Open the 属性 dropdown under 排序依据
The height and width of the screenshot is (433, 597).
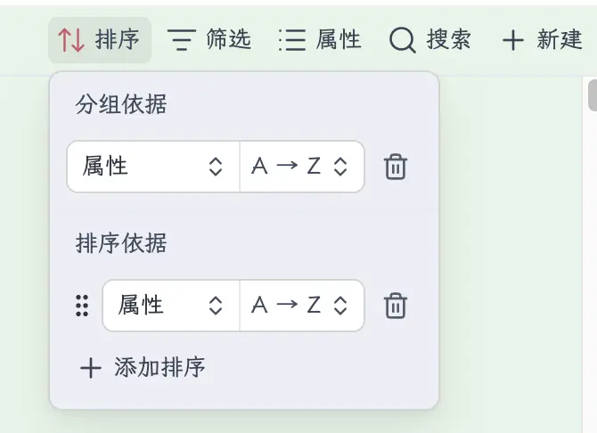tap(171, 306)
